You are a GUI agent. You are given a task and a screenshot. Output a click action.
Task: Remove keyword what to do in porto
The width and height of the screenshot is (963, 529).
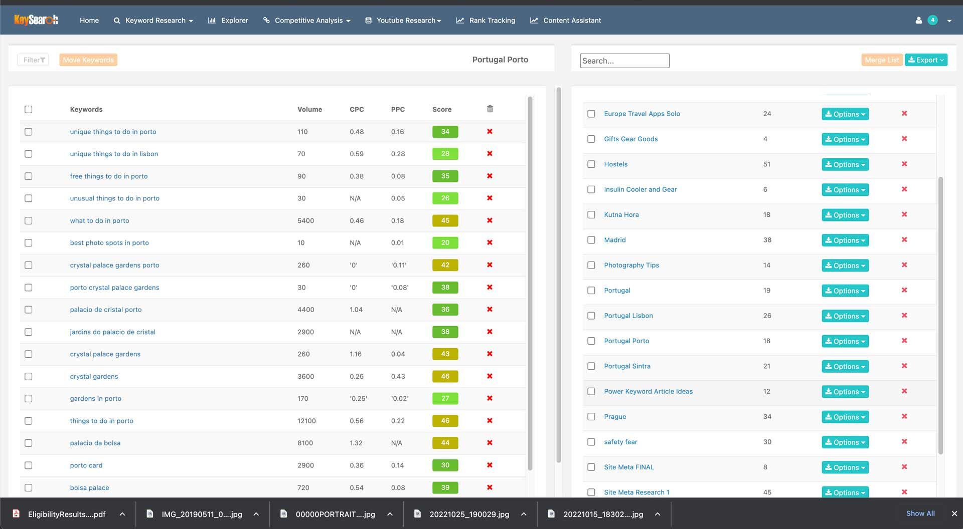pyautogui.click(x=490, y=220)
